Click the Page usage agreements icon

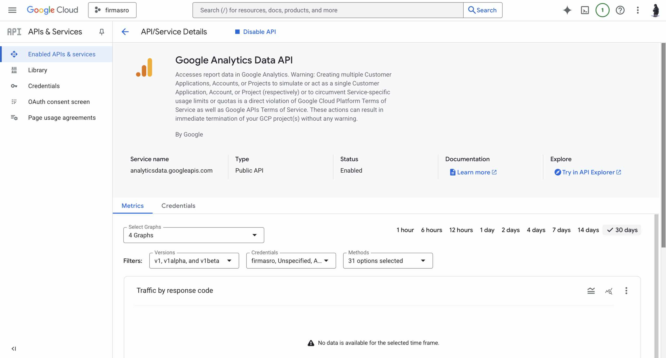coord(14,118)
